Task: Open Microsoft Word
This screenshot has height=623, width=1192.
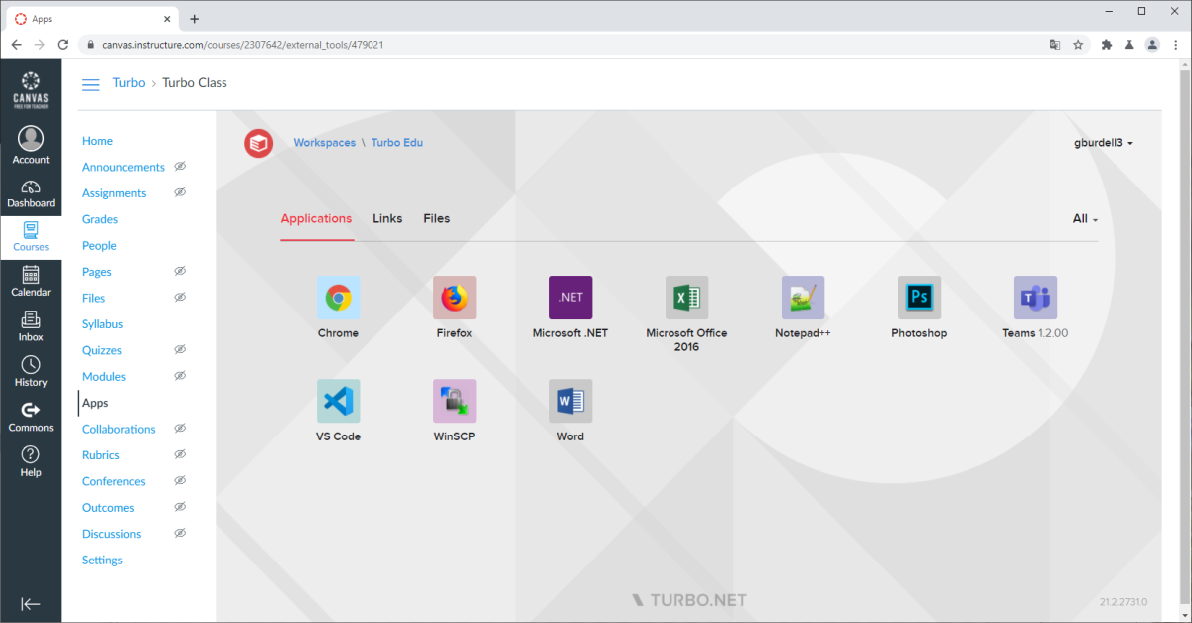Action: (x=570, y=401)
